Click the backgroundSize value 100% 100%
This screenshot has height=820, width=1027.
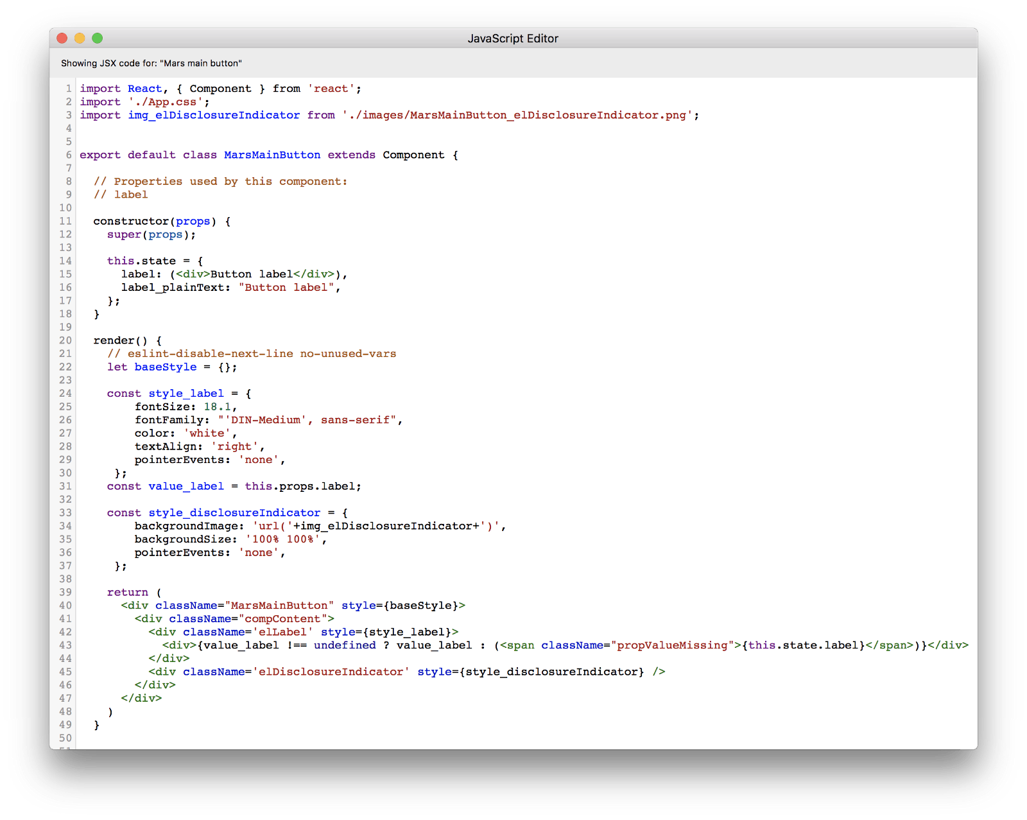pos(286,539)
